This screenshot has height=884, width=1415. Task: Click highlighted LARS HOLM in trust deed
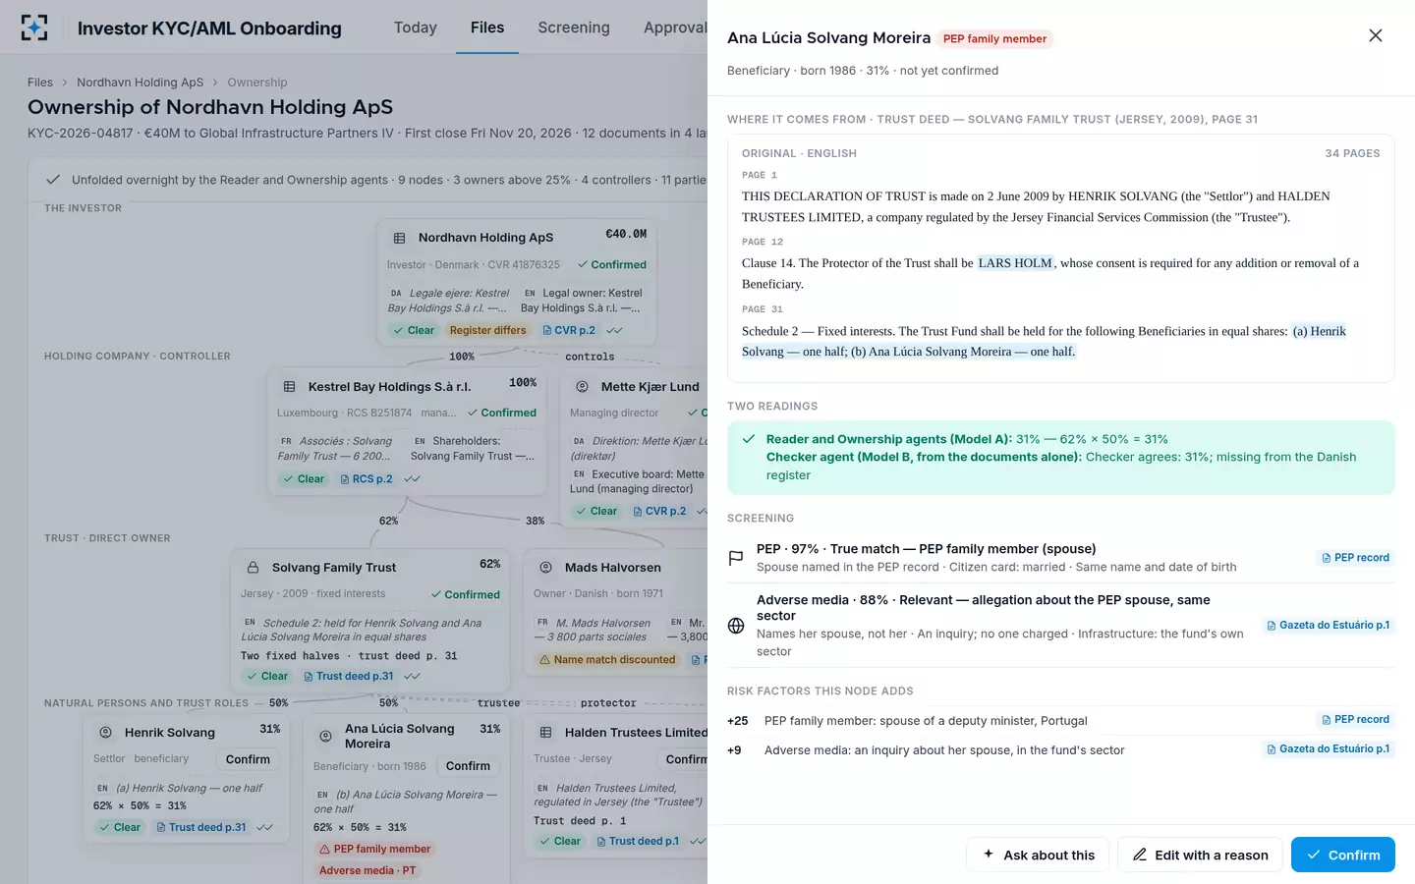point(1015,263)
